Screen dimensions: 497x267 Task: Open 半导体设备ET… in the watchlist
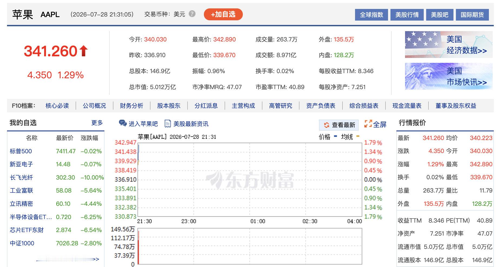31,217
